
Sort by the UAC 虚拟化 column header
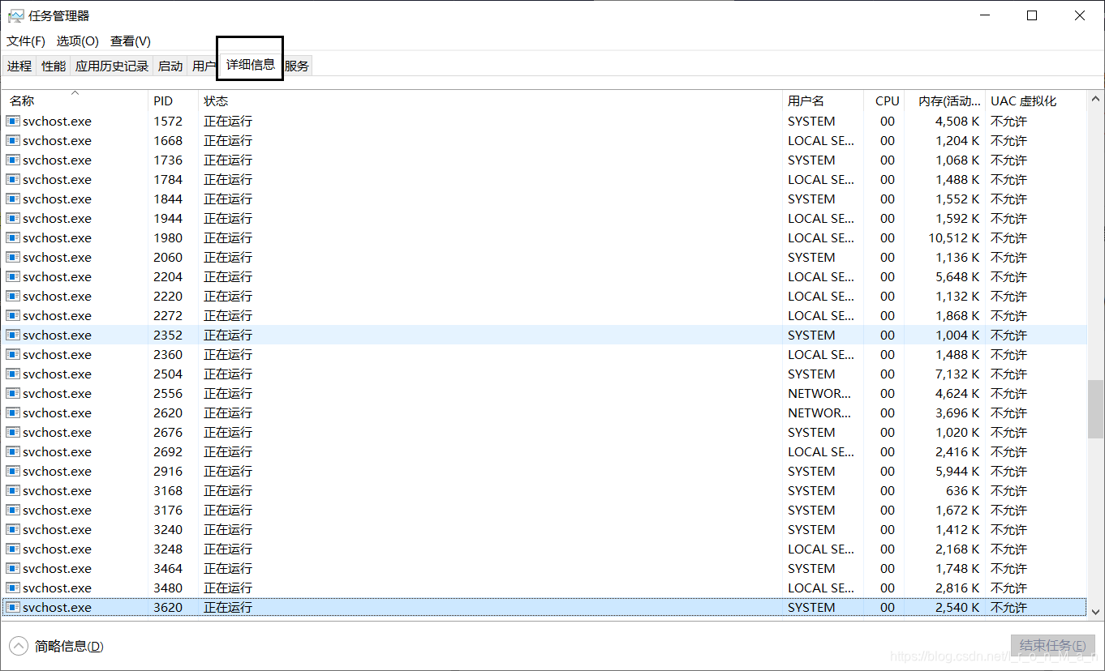click(1036, 101)
